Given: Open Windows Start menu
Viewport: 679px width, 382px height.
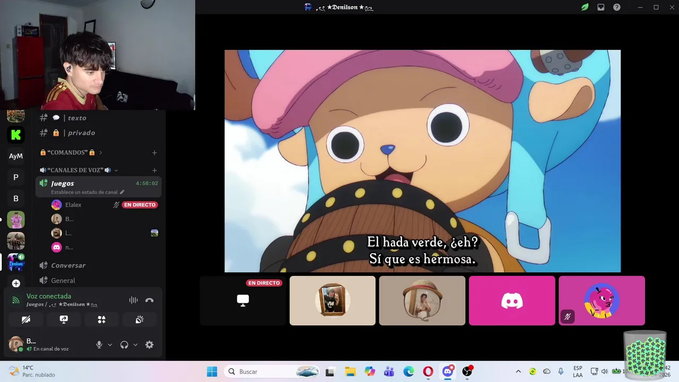Looking at the screenshot, I should point(212,371).
